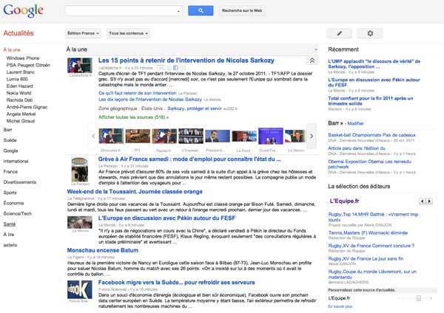The width and height of the screenshot is (444, 313).
Task: Open the Angela Merkel topic
Action: tap(21, 114)
